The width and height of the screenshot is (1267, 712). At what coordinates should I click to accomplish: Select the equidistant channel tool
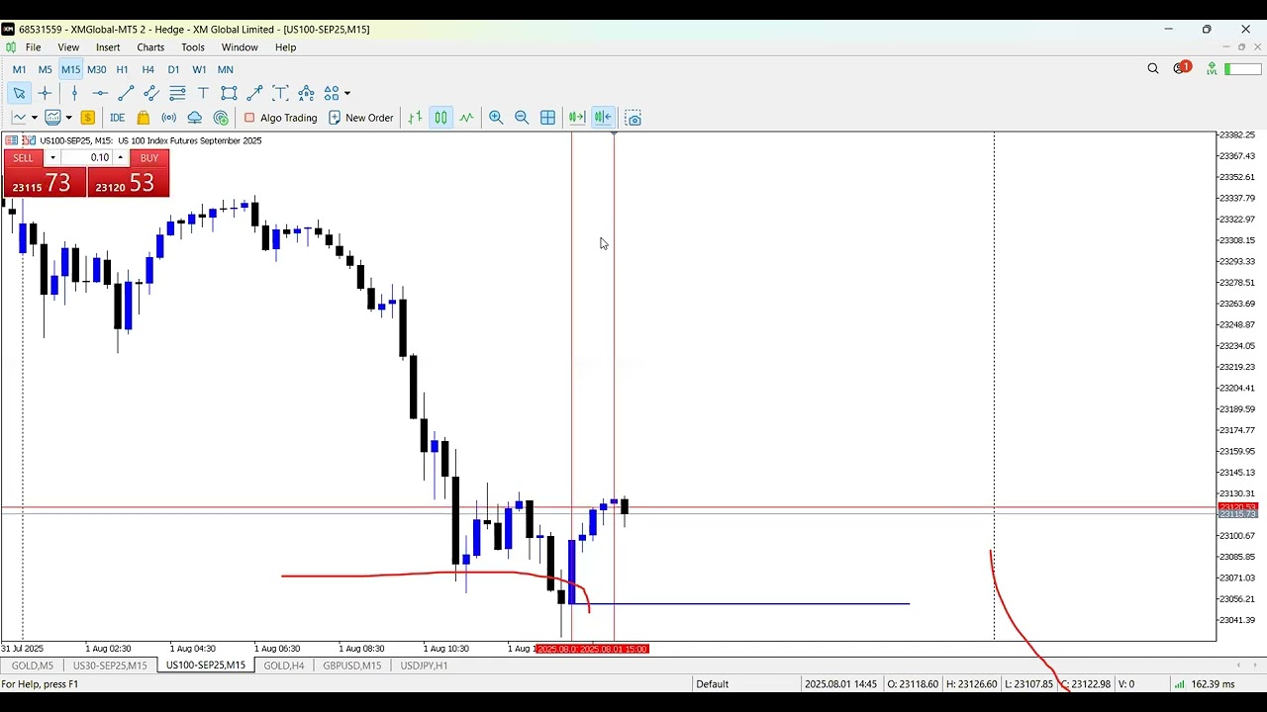click(x=151, y=93)
